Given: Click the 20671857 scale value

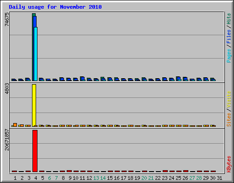Looking at the screenshot, I should click(x=7, y=140).
